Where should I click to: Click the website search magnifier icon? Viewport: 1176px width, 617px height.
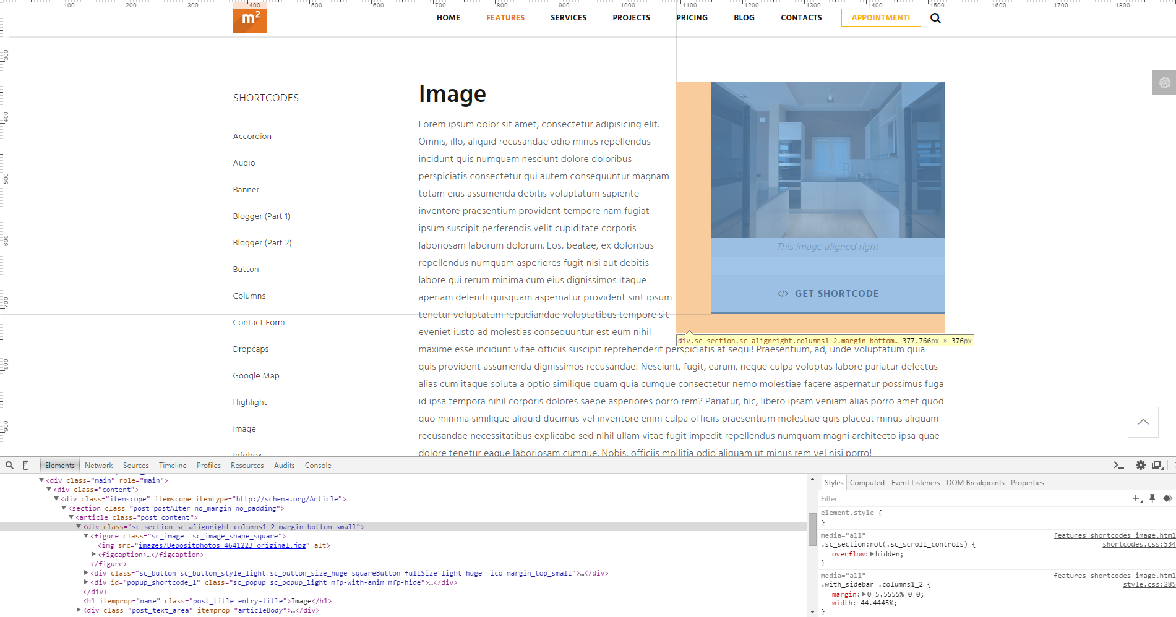(x=935, y=19)
